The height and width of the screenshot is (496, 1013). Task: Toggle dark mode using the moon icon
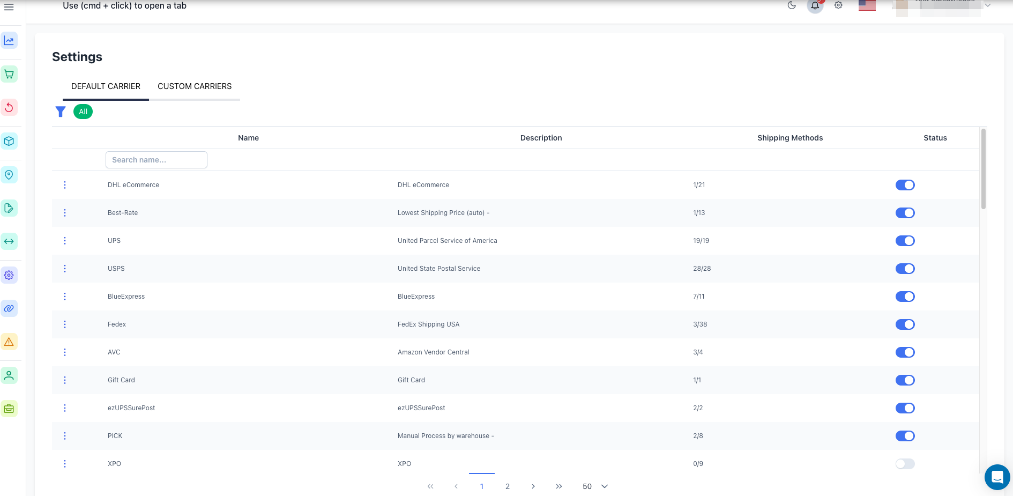pyautogui.click(x=792, y=5)
